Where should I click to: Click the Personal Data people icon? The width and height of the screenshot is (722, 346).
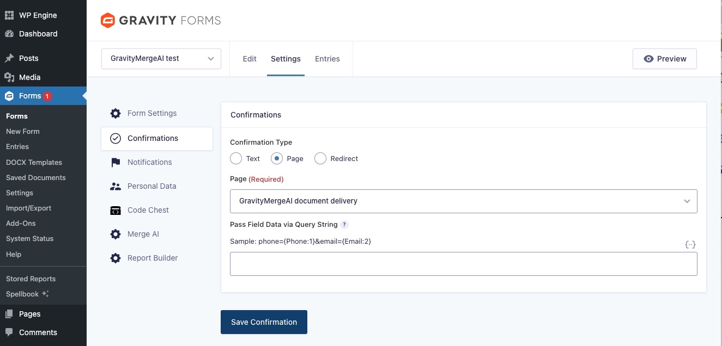click(116, 187)
